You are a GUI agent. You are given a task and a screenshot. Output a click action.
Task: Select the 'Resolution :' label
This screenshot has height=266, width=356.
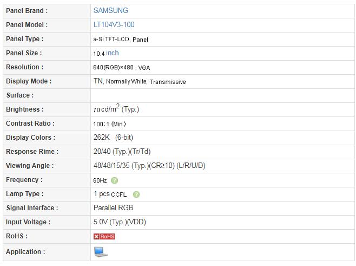(24, 67)
